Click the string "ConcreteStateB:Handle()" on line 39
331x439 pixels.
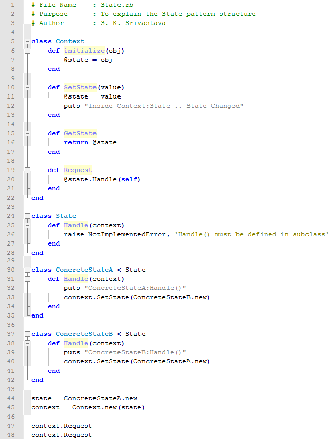pyautogui.click(x=135, y=352)
